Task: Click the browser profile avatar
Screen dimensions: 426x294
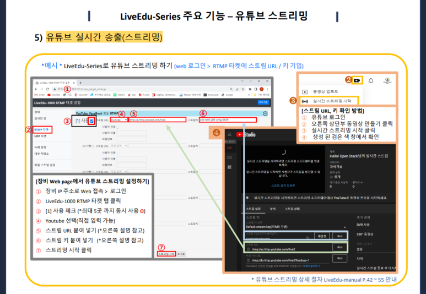Action: [x=262, y=89]
